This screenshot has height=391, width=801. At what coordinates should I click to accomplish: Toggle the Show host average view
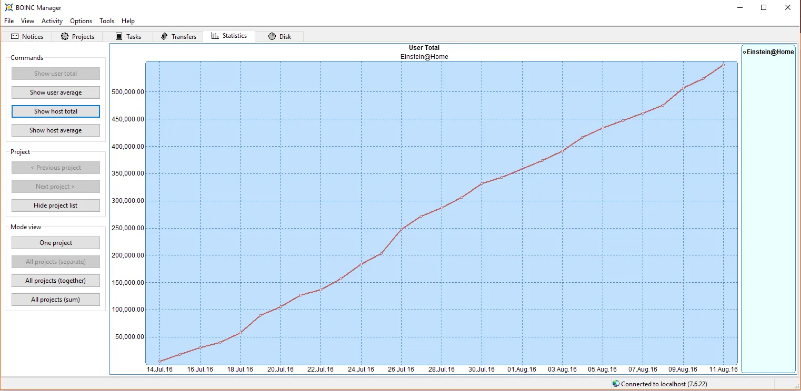[55, 130]
